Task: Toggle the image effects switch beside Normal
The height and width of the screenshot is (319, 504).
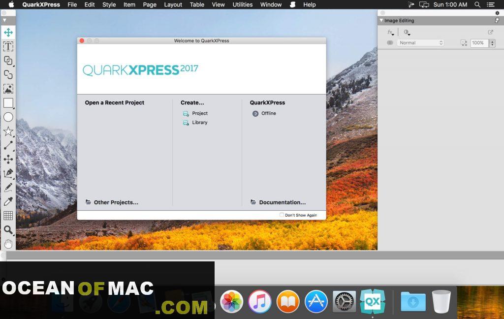Action: [390, 43]
